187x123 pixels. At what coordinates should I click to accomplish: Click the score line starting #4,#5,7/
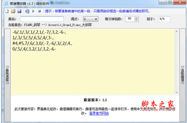click(x=42, y=43)
